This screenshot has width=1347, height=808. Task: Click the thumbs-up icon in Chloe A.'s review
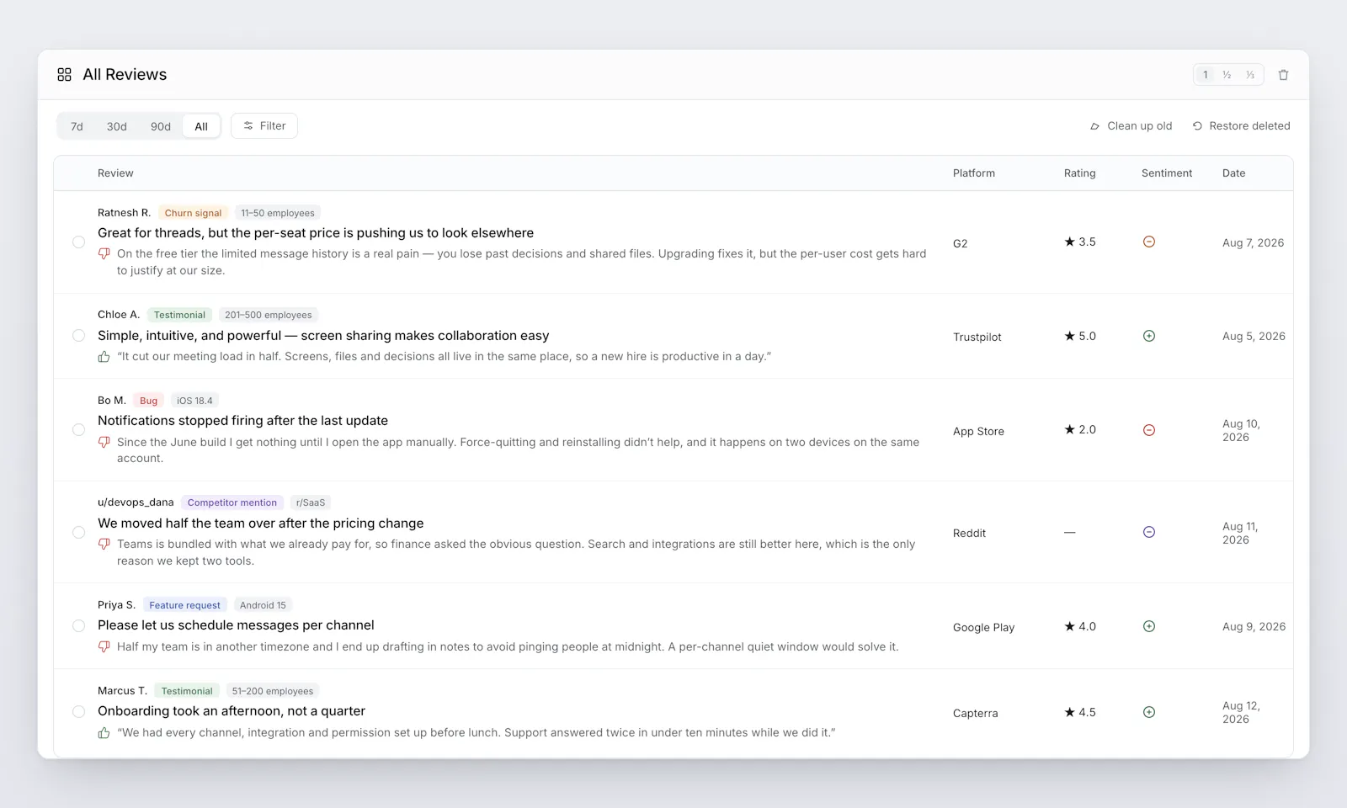(x=104, y=357)
